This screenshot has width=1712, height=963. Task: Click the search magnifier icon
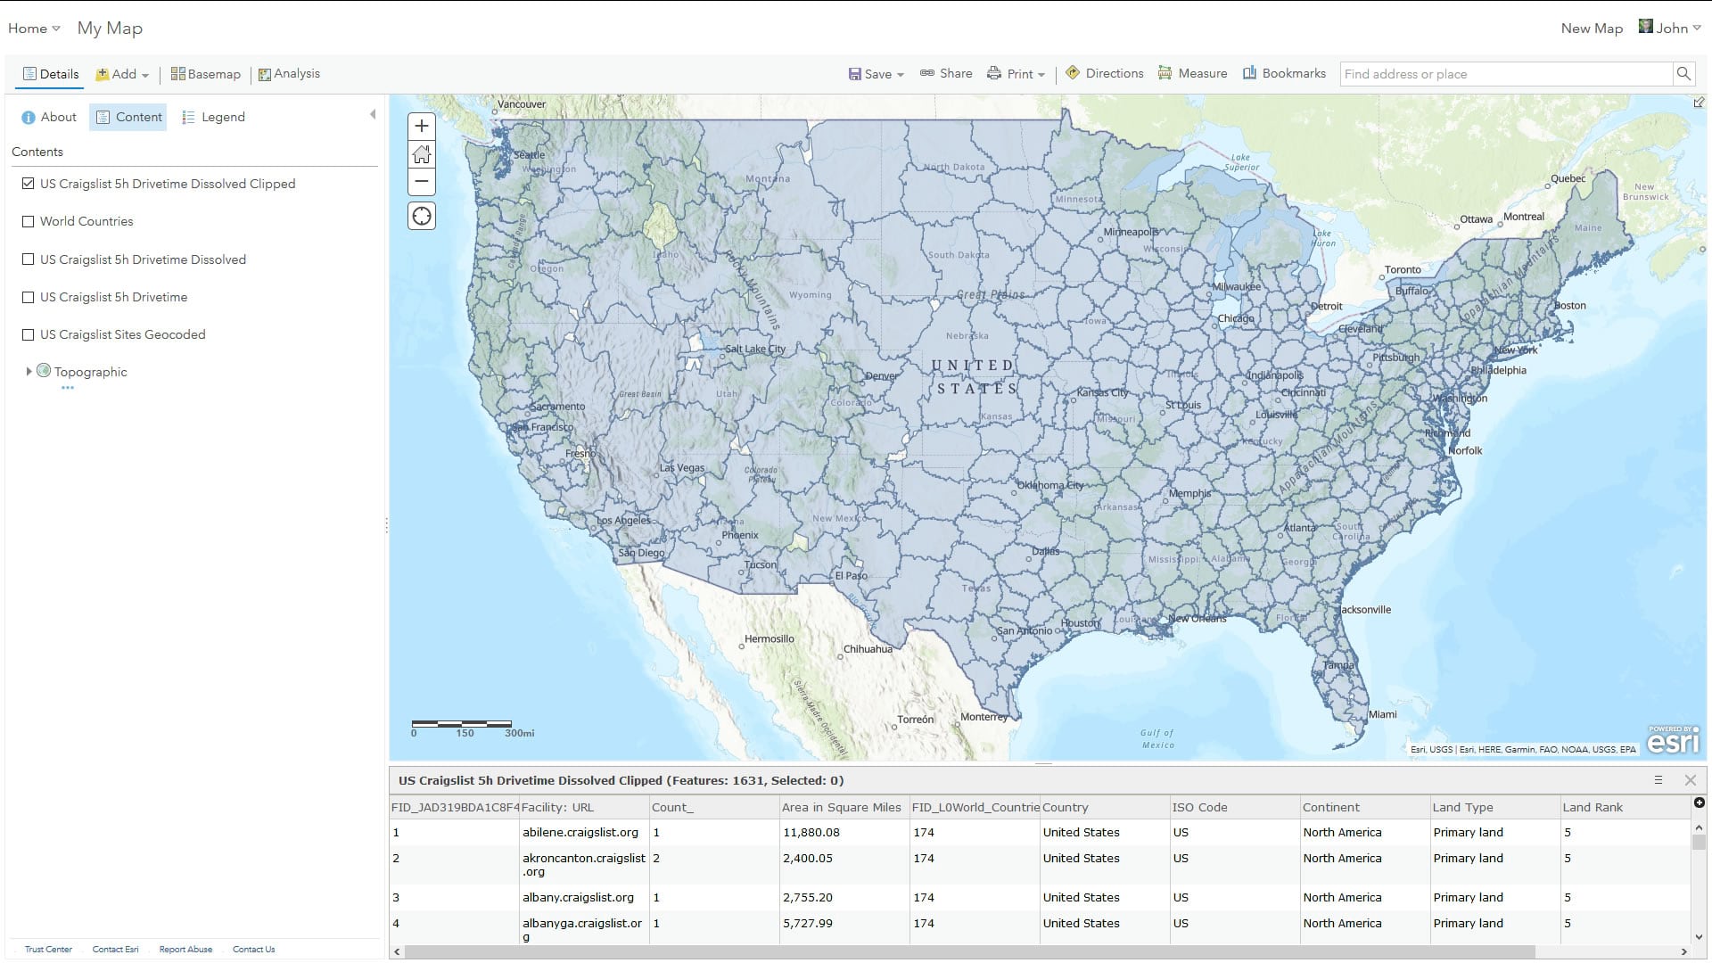1683,74
